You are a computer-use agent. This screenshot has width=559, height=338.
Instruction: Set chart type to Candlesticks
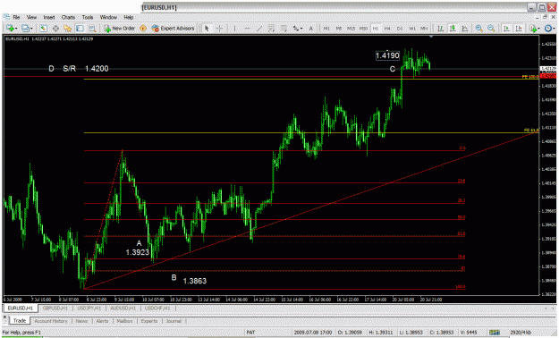point(453,29)
